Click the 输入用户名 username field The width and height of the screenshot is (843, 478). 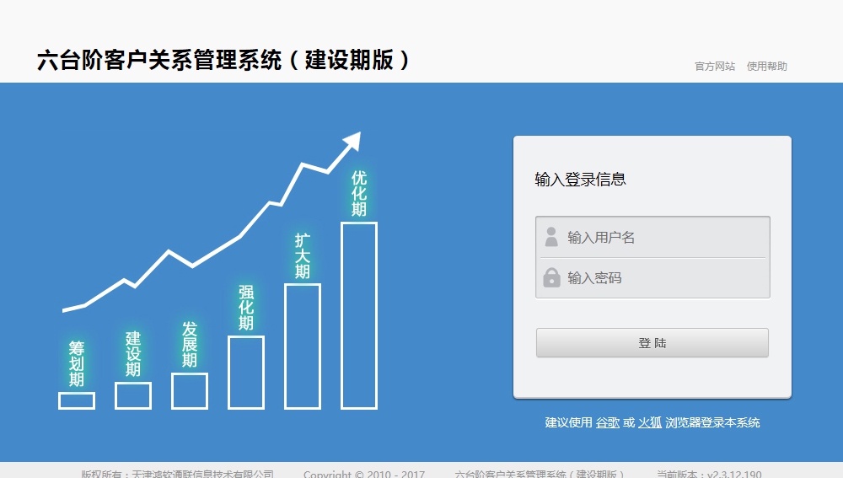[652, 237]
